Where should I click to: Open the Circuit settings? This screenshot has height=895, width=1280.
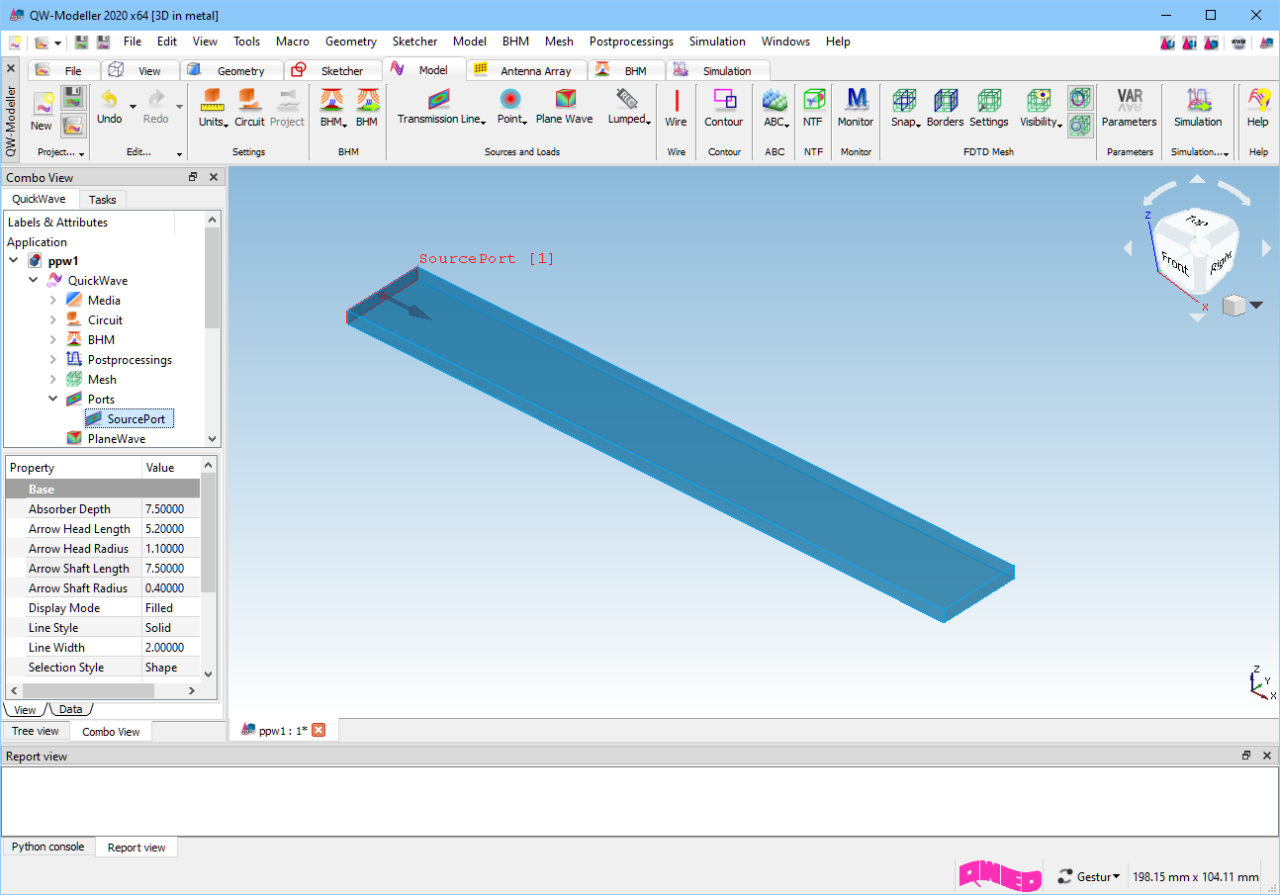point(249,109)
